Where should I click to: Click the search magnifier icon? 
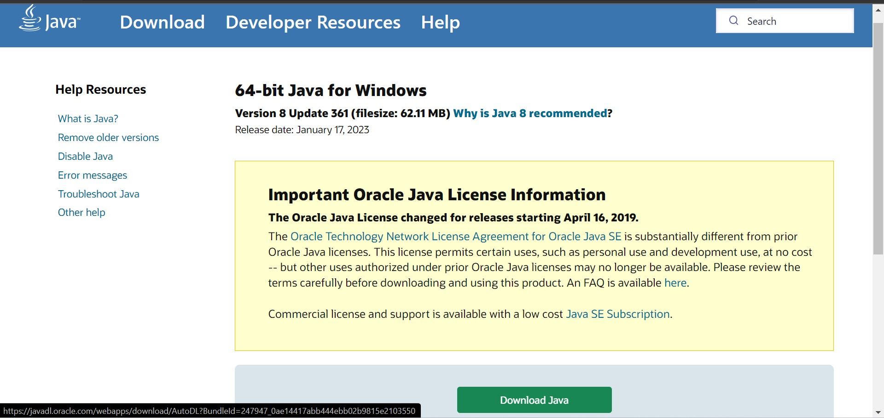click(734, 21)
